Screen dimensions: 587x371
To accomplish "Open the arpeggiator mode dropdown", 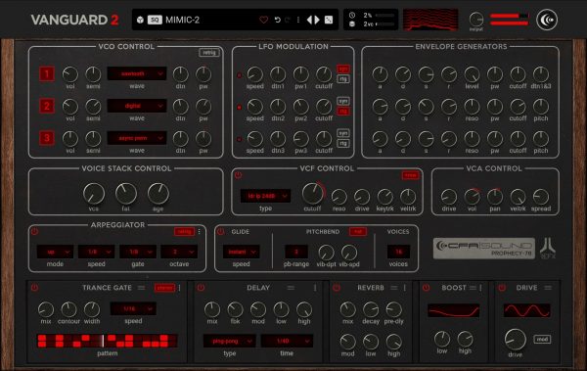I will click(55, 252).
